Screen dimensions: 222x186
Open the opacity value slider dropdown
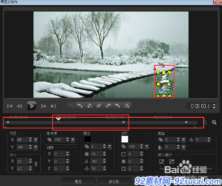pyautogui.click(x=73, y=140)
